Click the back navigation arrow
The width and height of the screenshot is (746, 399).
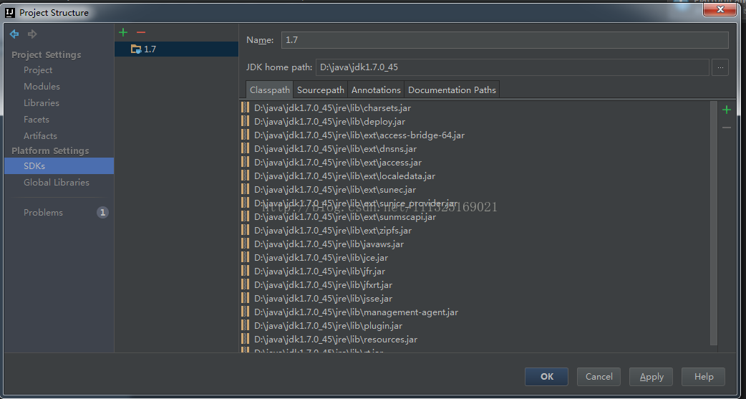point(14,34)
